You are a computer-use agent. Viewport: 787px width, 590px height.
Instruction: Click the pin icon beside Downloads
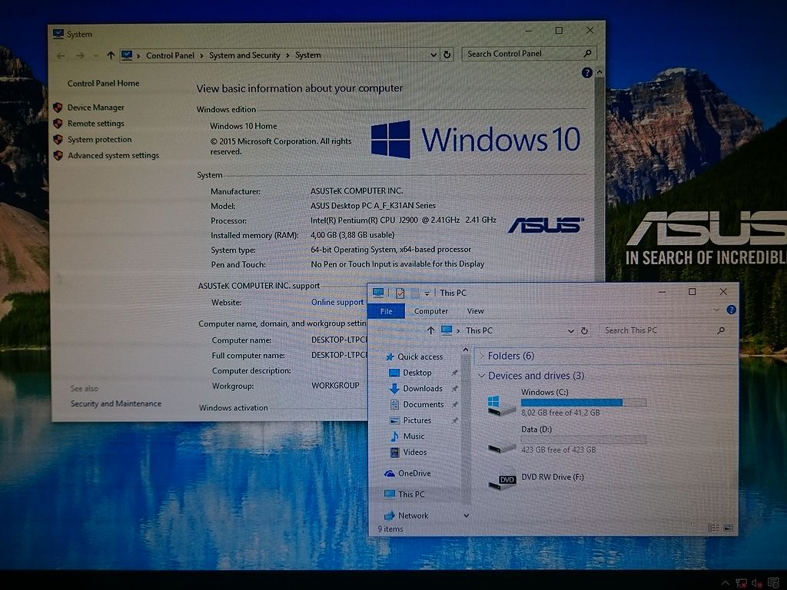(x=455, y=388)
